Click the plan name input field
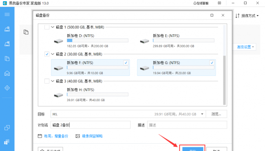Image resolution: width=265 pixels, height=151 pixels. [91, 125]
